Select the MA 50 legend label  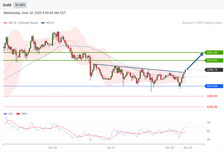[x=50, y=23]
